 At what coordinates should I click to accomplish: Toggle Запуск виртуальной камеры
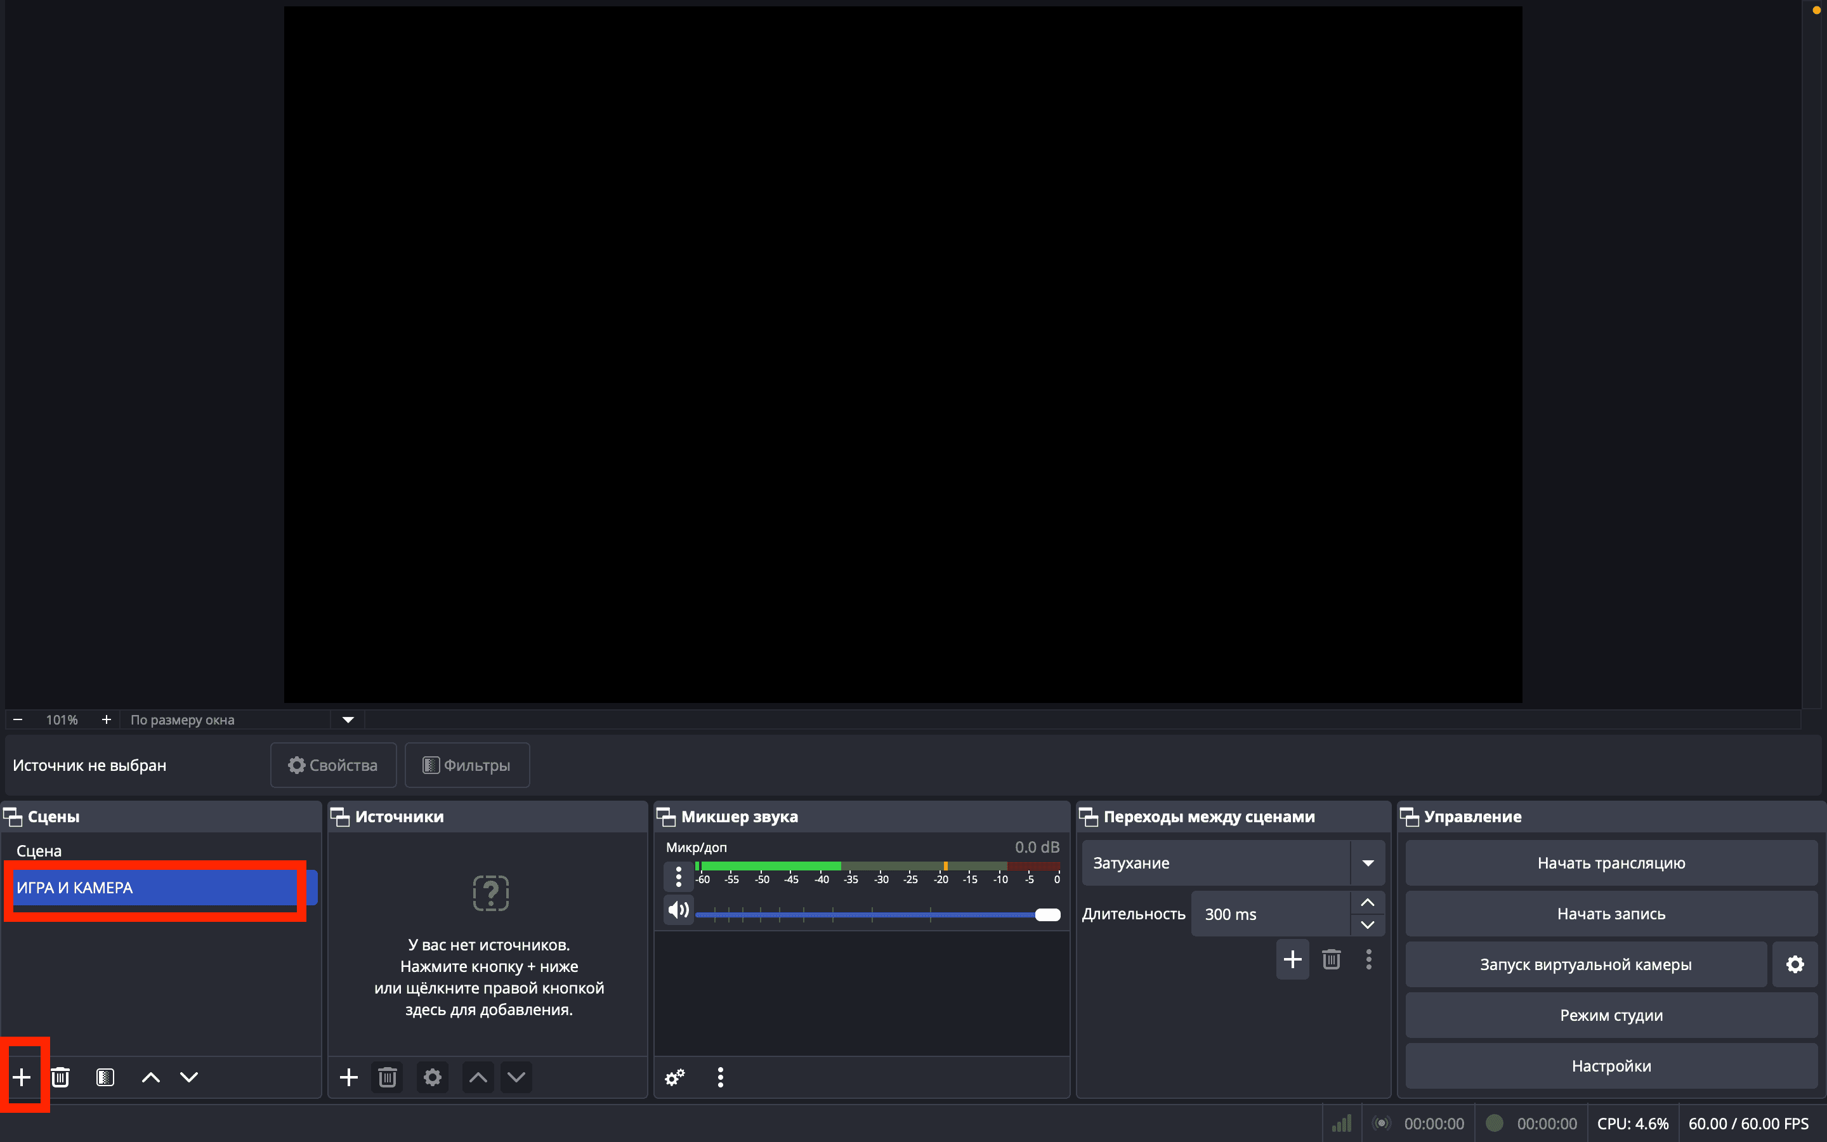click(x=1585, y=964)
